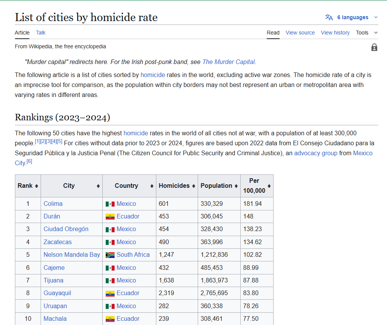Viewport: 387px width, 325px height.
Task: Click the Mexico flag icon in Colima row
Action: [x=110, y=204]
